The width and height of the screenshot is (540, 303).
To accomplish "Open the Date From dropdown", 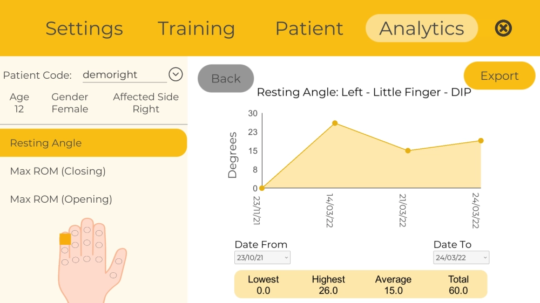I will pos(262,258).
